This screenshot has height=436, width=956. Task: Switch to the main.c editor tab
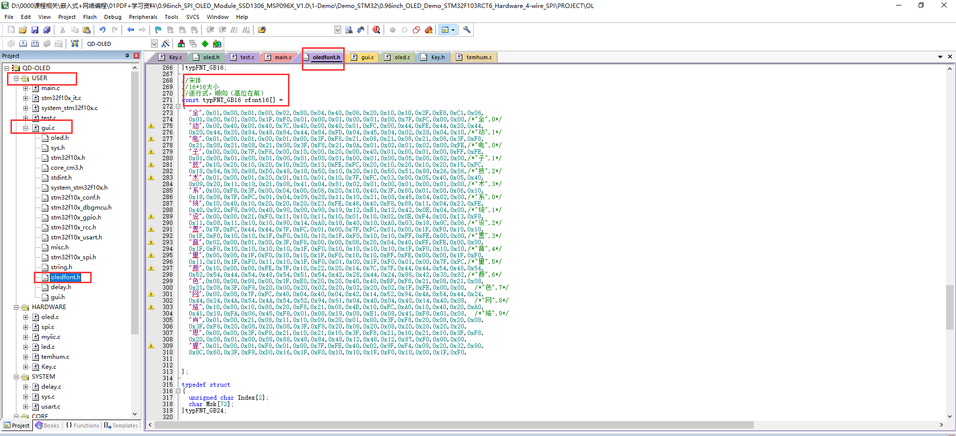point(278,57)
